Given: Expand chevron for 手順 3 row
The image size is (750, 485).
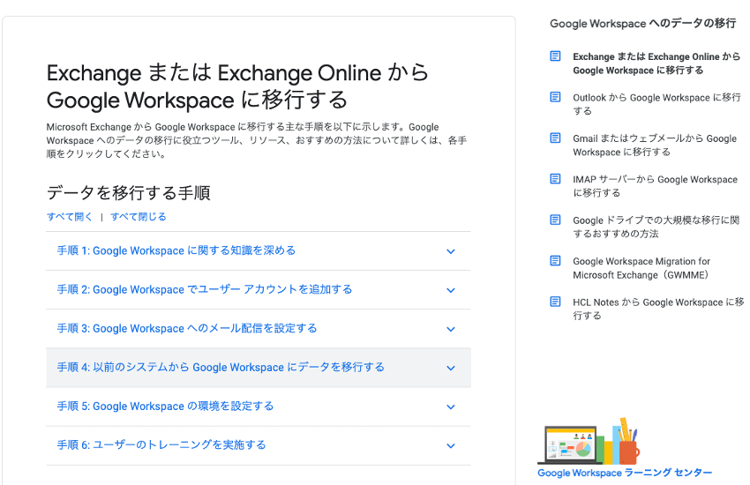Looking at the screenshot, I should 451,329.
